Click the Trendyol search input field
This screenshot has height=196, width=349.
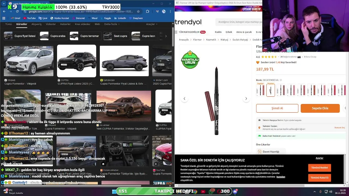coord(239,22)
